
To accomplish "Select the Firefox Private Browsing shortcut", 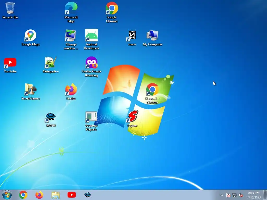I will point(92,67).
